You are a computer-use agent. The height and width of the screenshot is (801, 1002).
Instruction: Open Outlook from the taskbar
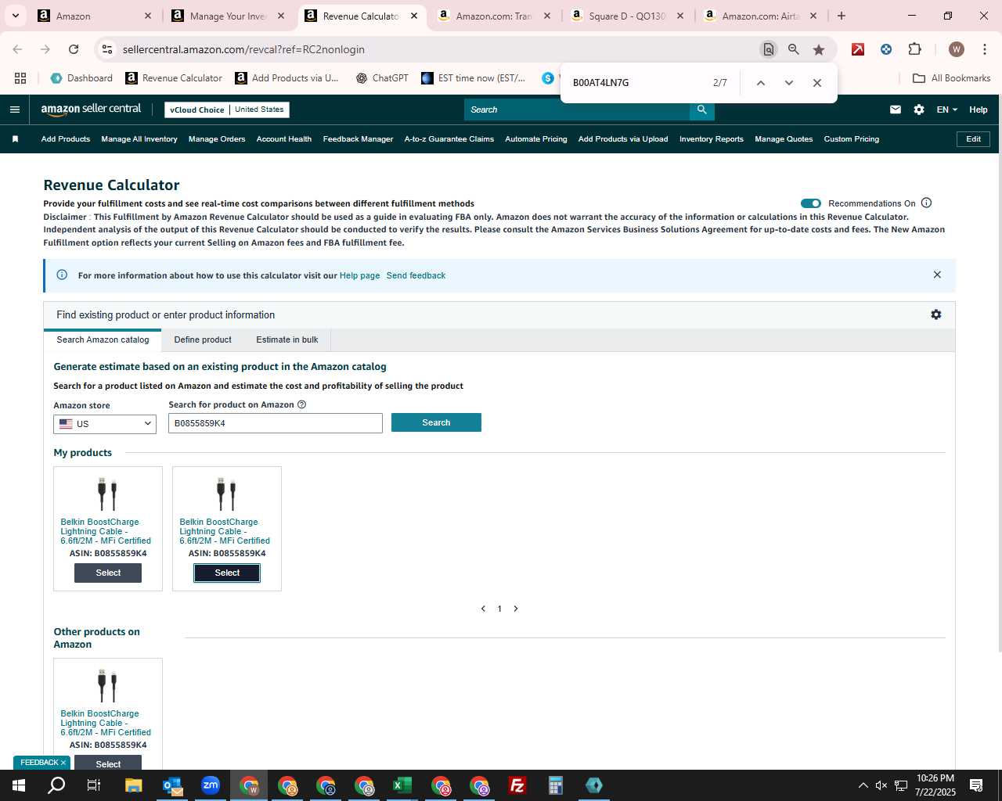(172, 785)
